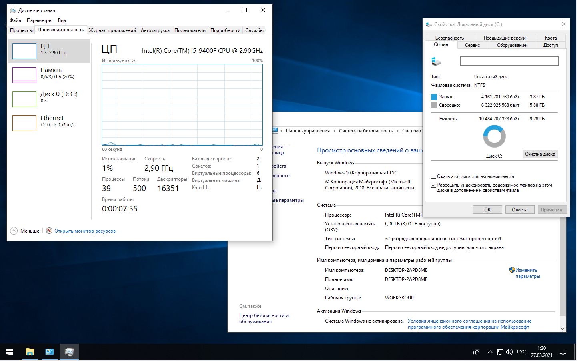The image size is (577, 361).
Task: Click the Изменить параметры shield icon
Action: [512, 270]
